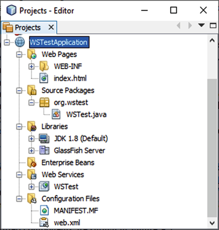Image resolution: width=219 pixels, height=230 pixels.
Task: Expand the GlassFish Server library node
Action: (31, 151)
